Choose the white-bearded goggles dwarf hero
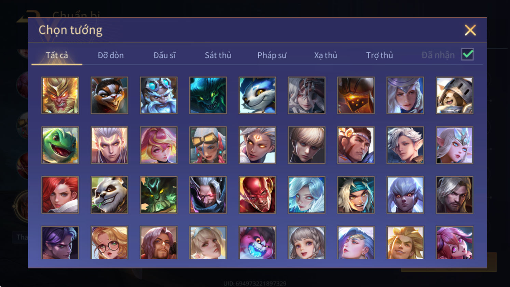The width and height of the screenshot is (510, 287). [x=158, y=95]
